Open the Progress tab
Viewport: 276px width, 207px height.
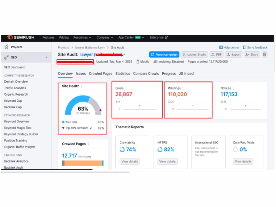click(x=169, y=74)
